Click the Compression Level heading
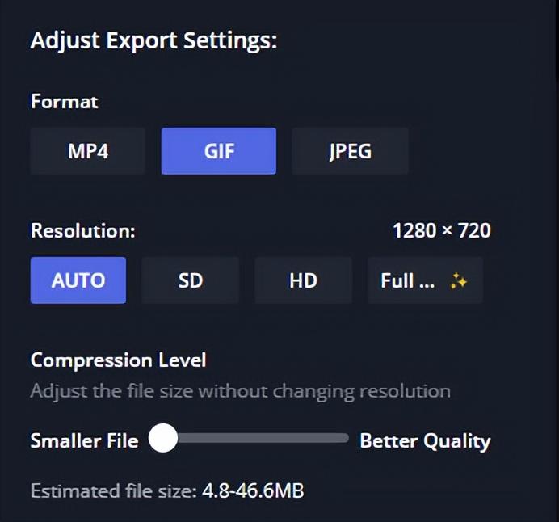Viewport: 559px width, 522px height. tap(119, 360)
